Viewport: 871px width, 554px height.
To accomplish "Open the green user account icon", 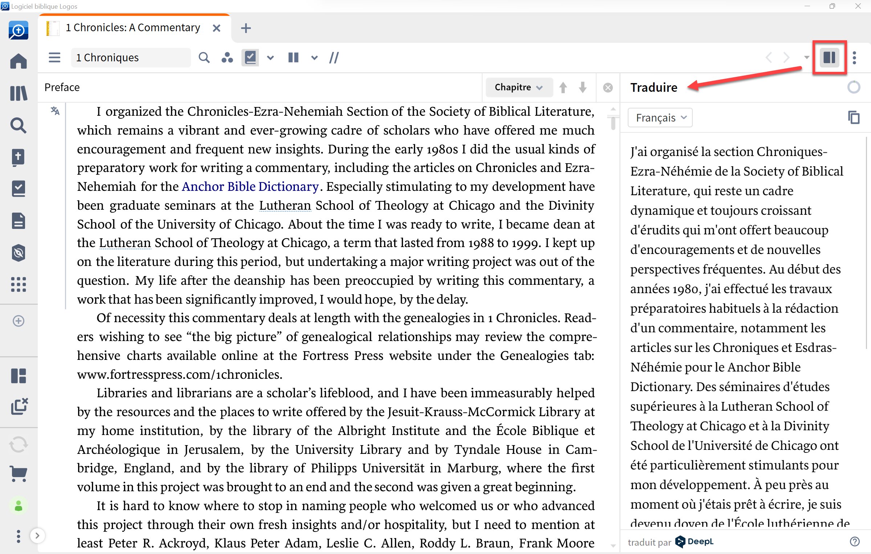I will (x=19, y=505).
